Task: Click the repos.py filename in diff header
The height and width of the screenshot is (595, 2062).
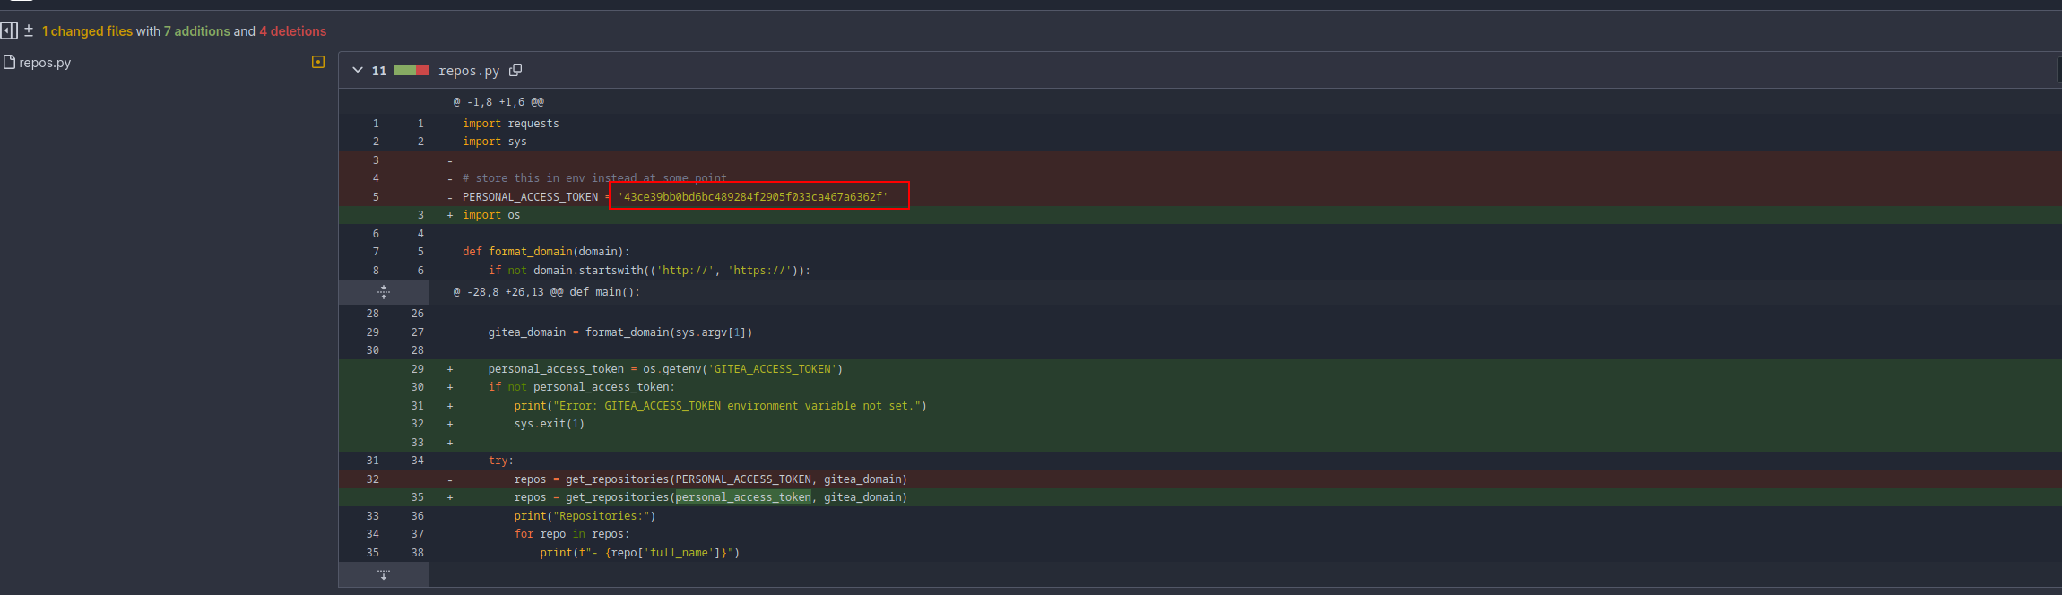Action: [x=469, y=71]
